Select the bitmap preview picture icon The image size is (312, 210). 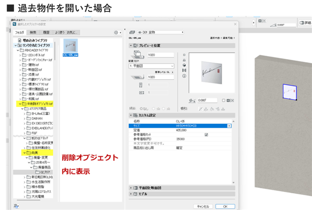[184, 70]
